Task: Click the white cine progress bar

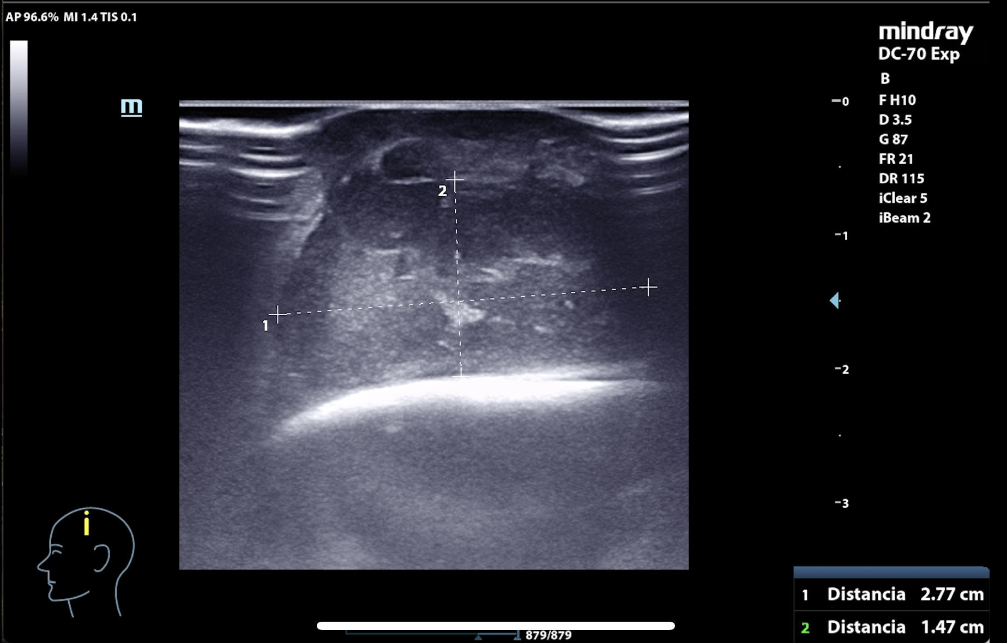Action: [496, 626]
